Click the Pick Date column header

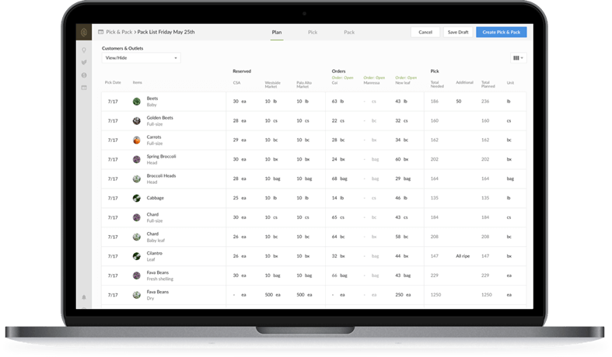point(113,82)
